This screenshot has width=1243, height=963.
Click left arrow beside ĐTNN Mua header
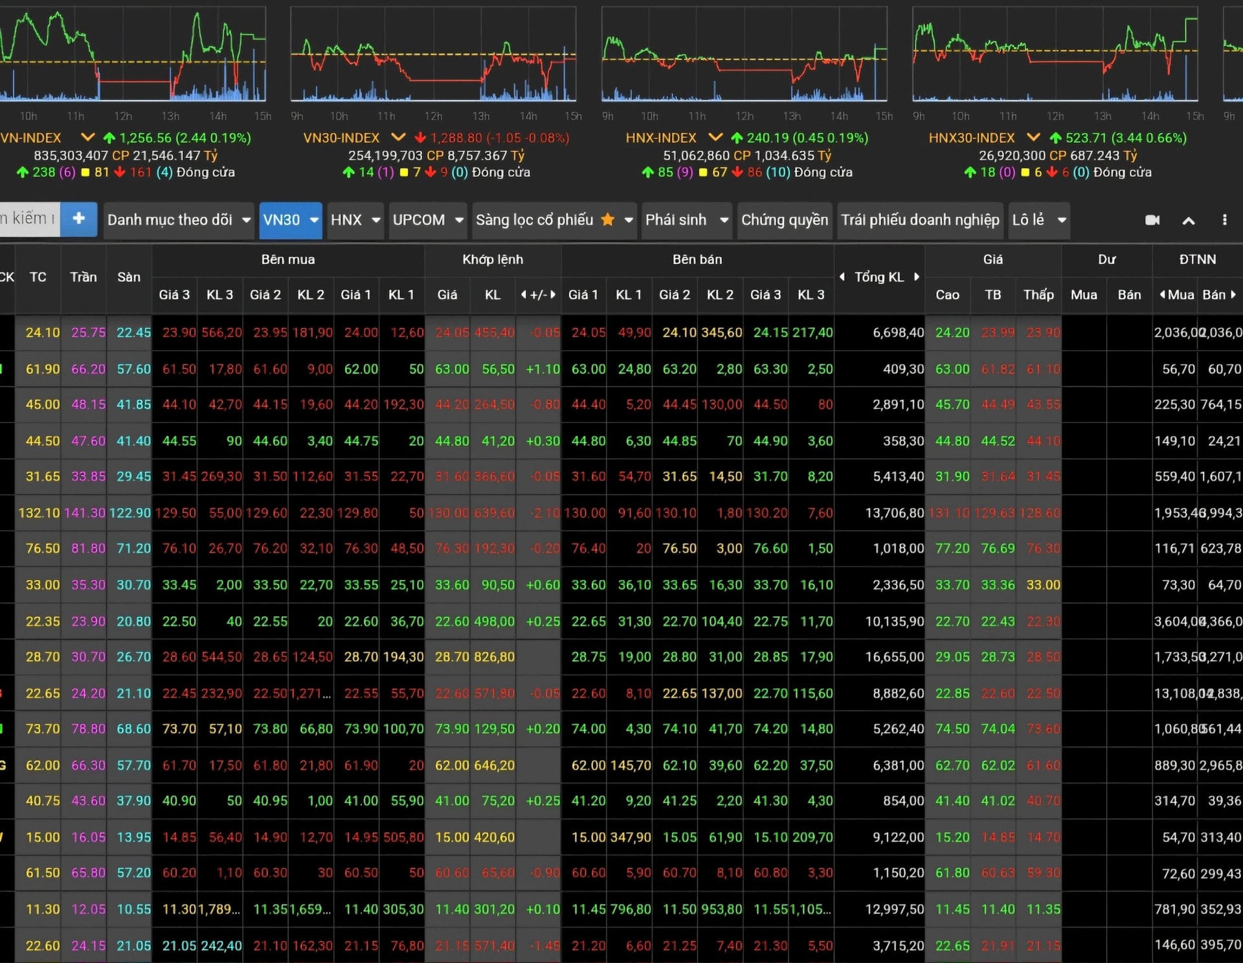tap(1163, 294)
